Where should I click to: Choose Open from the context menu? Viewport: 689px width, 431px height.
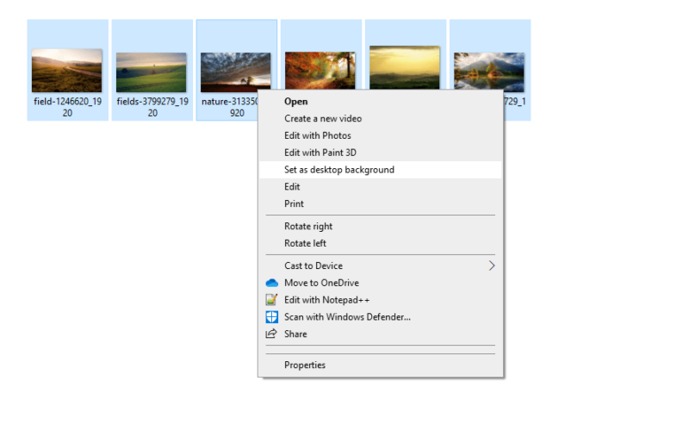[x=380, y=102]
